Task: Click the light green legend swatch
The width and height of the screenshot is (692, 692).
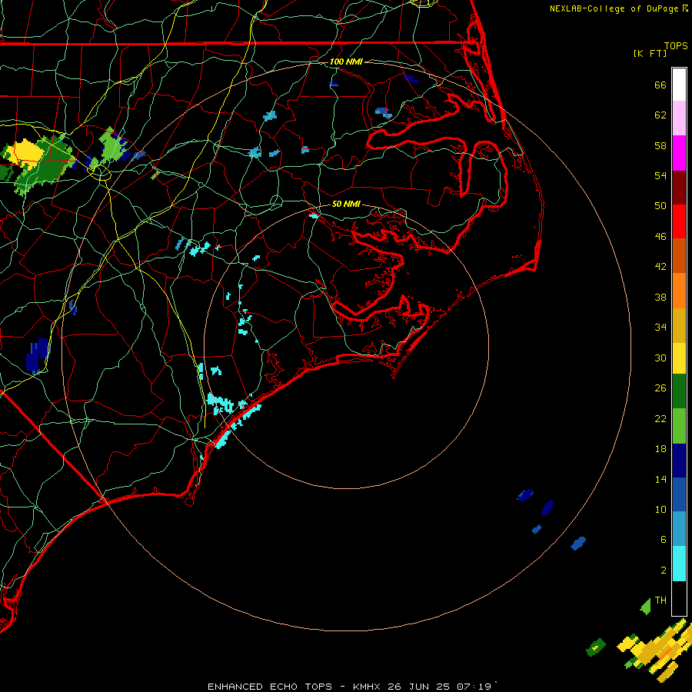Action: pos(679,426)
